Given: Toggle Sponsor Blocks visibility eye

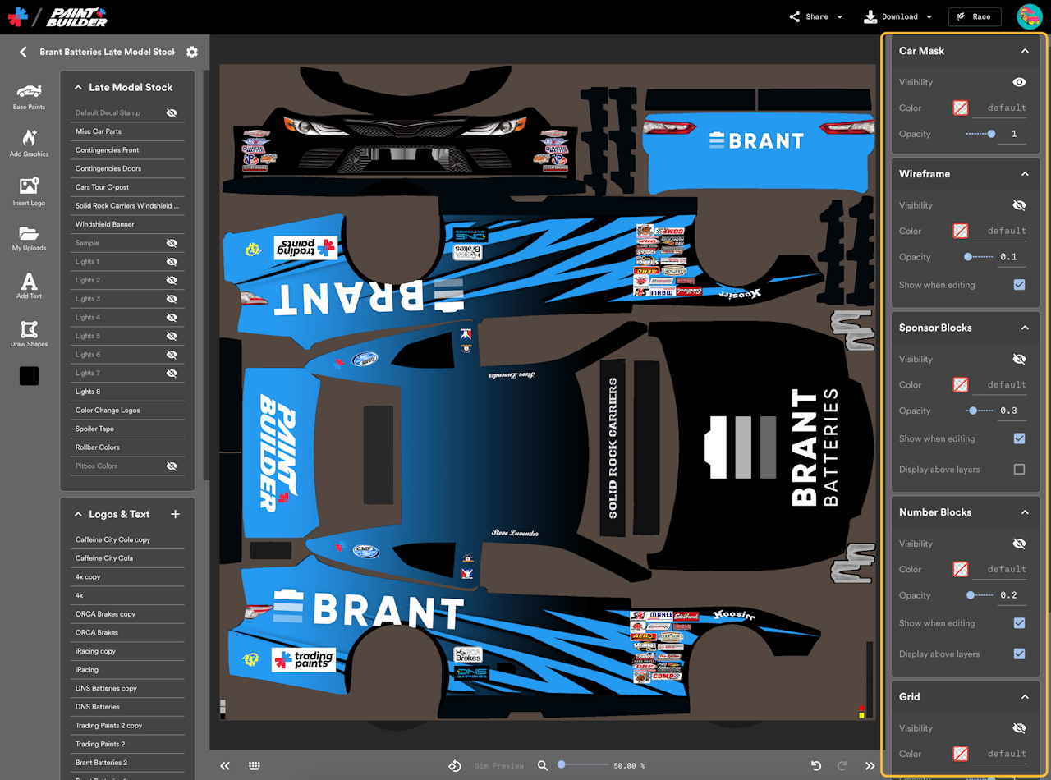Looking at the screenshot, I should tap(1019, 359).
